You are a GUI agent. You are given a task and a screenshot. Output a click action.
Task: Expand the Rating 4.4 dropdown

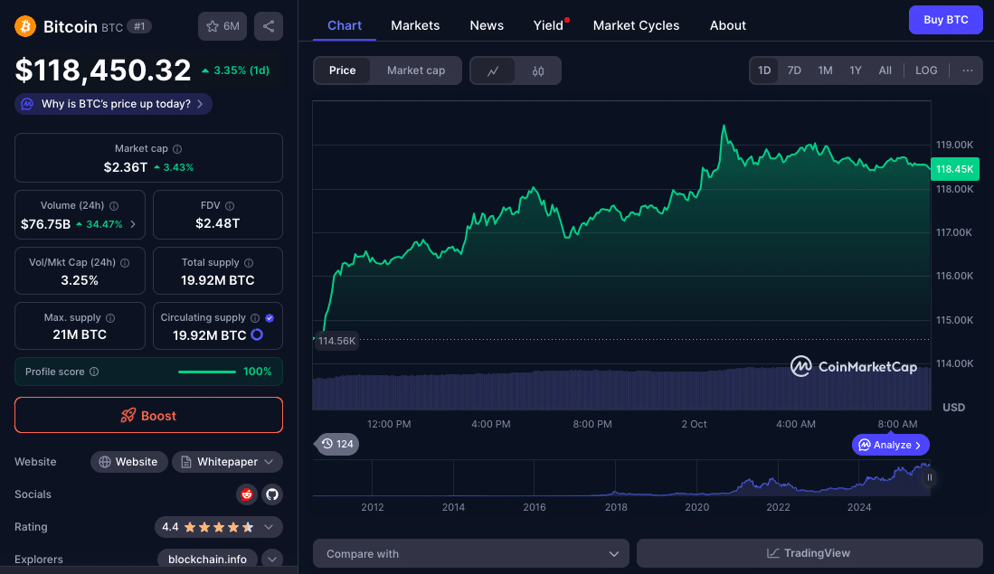tap(219, 527)
